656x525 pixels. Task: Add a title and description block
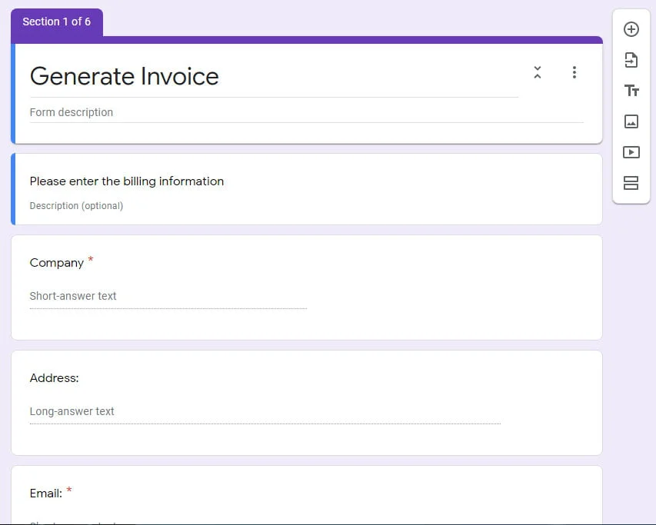pos(631,90)
